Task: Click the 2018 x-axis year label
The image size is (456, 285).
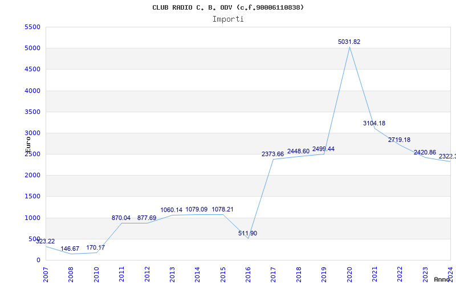Action: coord(299,275)
